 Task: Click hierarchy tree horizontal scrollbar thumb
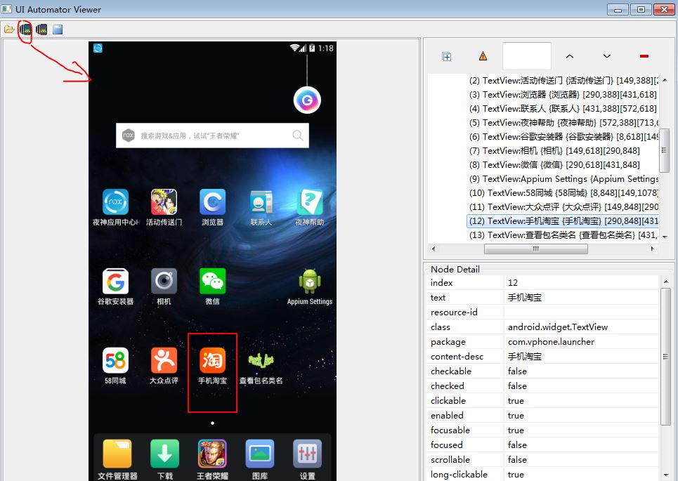(x=536, y=249)
